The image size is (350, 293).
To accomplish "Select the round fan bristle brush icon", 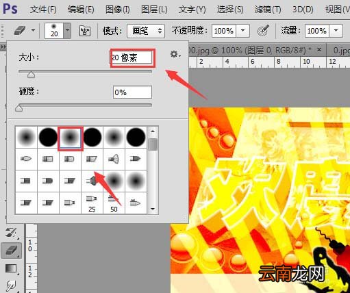I will [114, 159].
